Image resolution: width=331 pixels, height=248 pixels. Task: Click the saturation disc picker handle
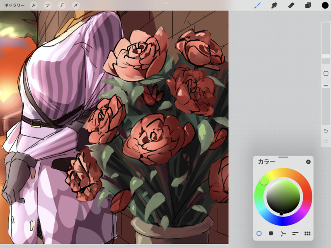click(281, 214)
